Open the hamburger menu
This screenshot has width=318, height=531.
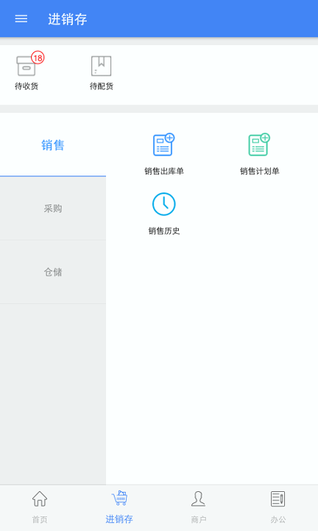(21, 18)
